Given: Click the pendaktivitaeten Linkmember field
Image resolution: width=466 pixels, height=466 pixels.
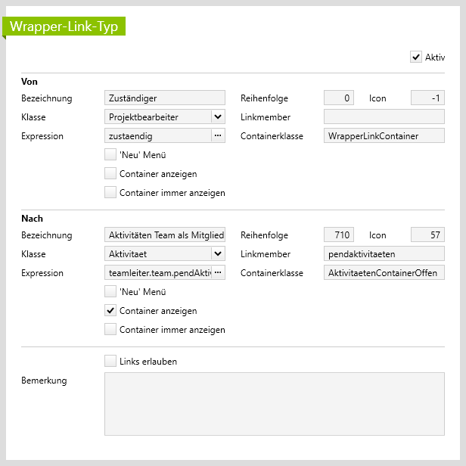Looking at the screenshot, I should (384, 254).
